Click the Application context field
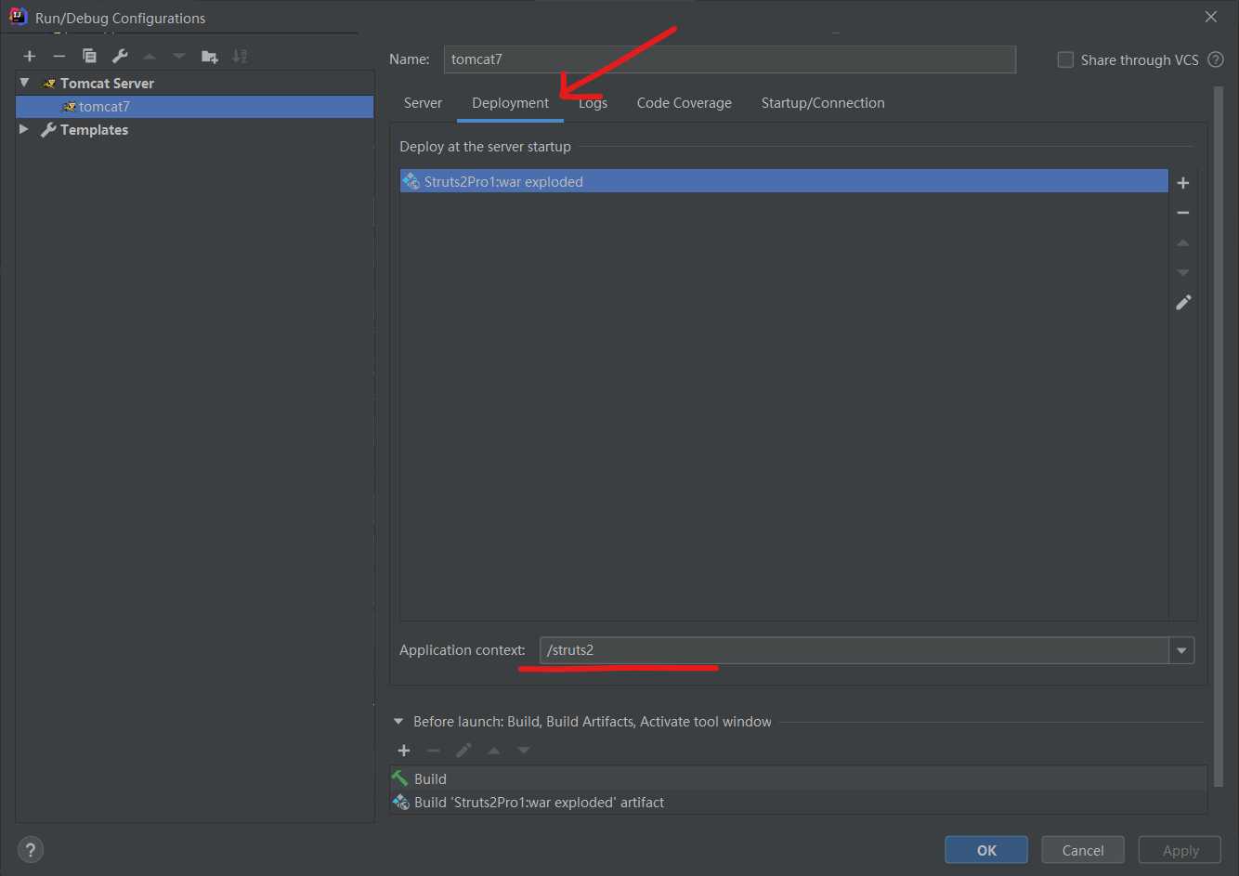 854,650
